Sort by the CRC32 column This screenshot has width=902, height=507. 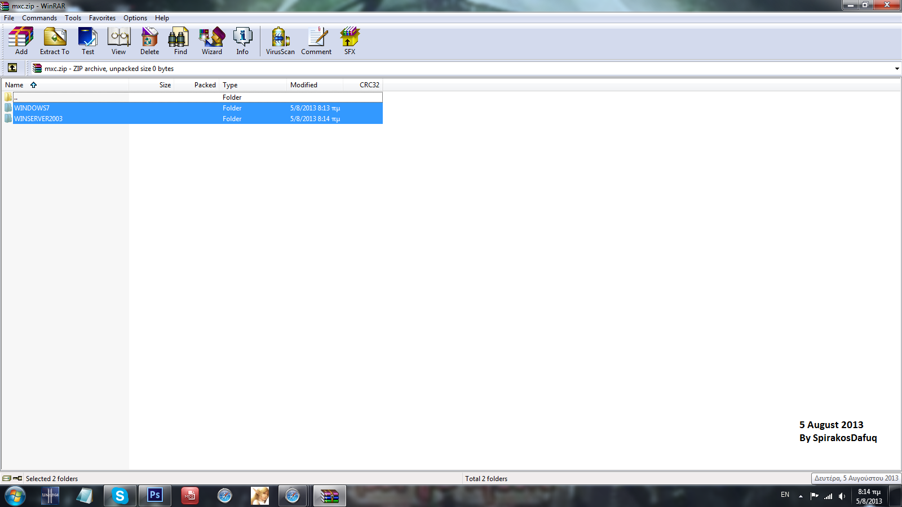[363, 85]
